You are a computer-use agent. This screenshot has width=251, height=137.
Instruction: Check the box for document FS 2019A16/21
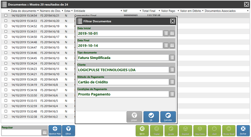(x=6, y=16)
